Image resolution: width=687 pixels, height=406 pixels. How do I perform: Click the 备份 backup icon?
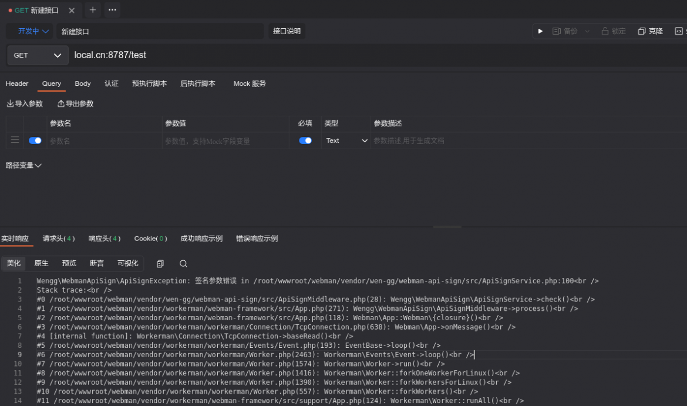coord(557,31)
